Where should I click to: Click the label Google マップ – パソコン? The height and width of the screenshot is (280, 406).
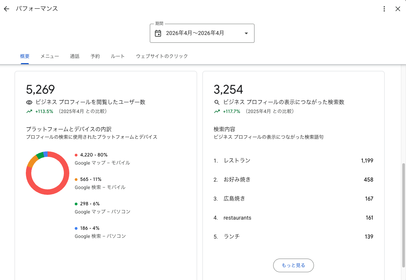click(x=103, y=212)
